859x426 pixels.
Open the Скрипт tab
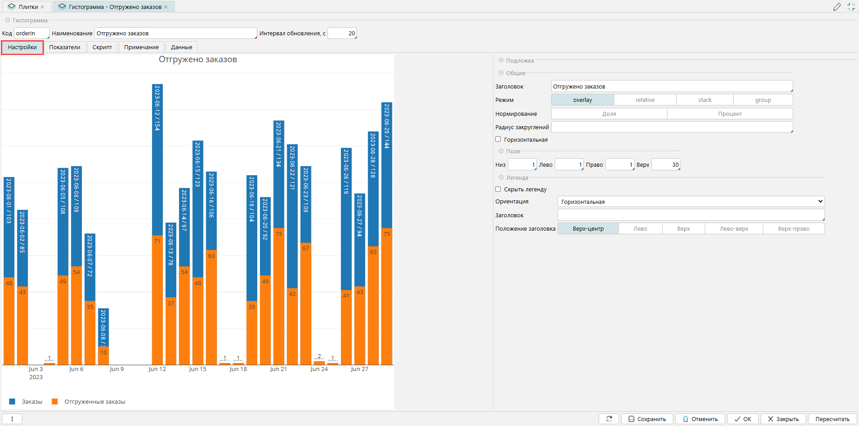point(102,47)
